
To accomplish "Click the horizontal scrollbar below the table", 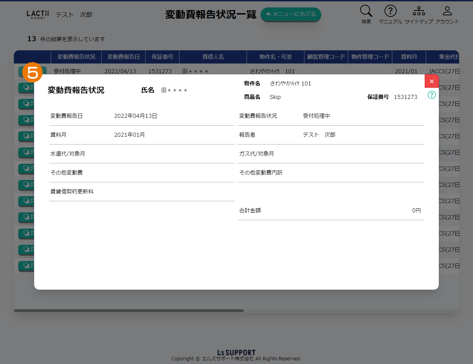I will [128, 311].
